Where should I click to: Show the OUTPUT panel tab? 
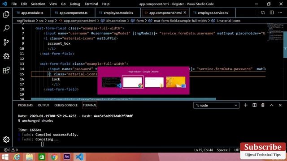point(43,106)
